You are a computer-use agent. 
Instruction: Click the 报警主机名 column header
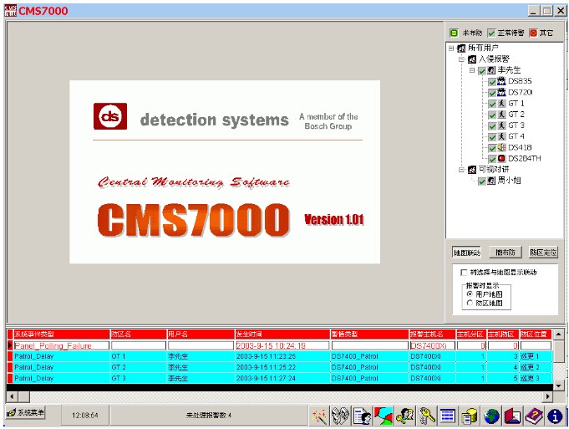[x=432, y=335]
